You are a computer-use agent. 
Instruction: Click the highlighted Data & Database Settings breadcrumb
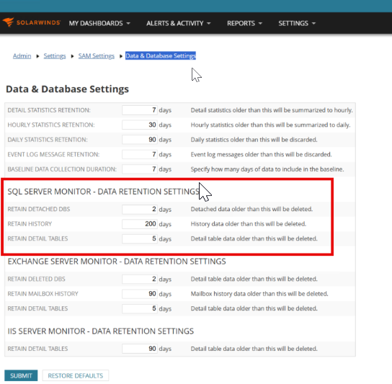point(161,55)
